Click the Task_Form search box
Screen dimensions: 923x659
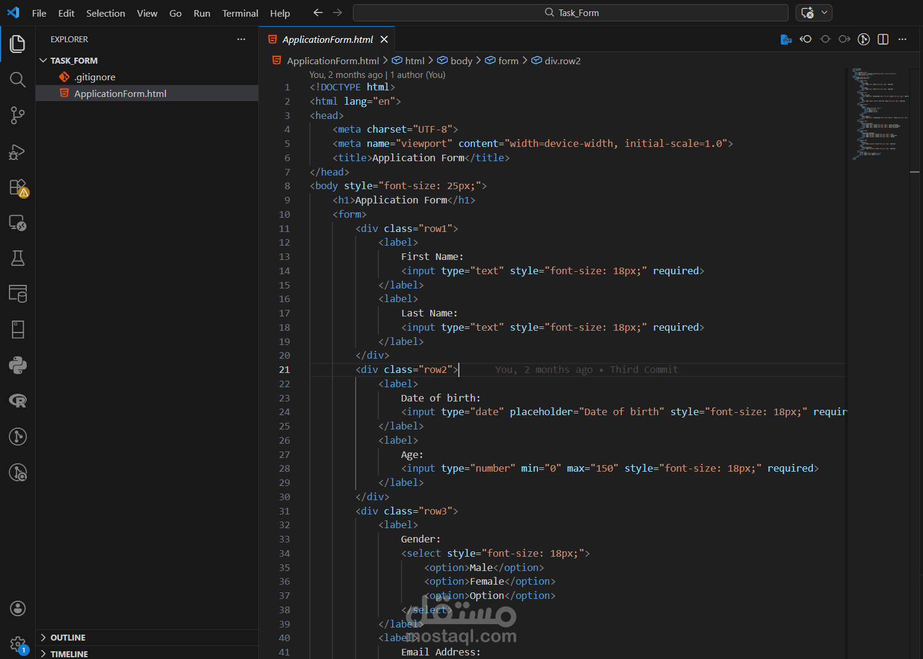click(x=570, y=13)
